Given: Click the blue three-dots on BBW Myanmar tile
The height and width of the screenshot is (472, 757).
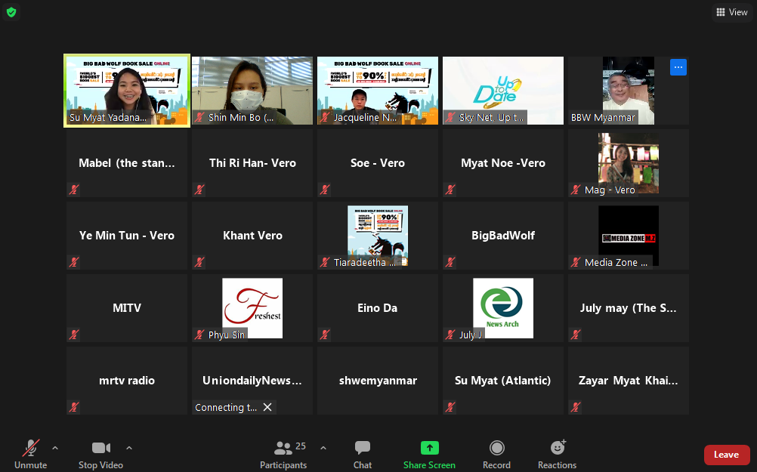Looking at the screenshot, I should click(x=678, y=67).
